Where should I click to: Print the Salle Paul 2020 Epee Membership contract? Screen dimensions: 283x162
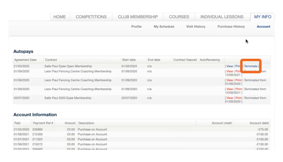pos(238,98)
